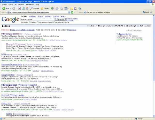Open the 'Netscape Browser Main' result
This screenshot has width=155, height=120.
click(12, 64)
